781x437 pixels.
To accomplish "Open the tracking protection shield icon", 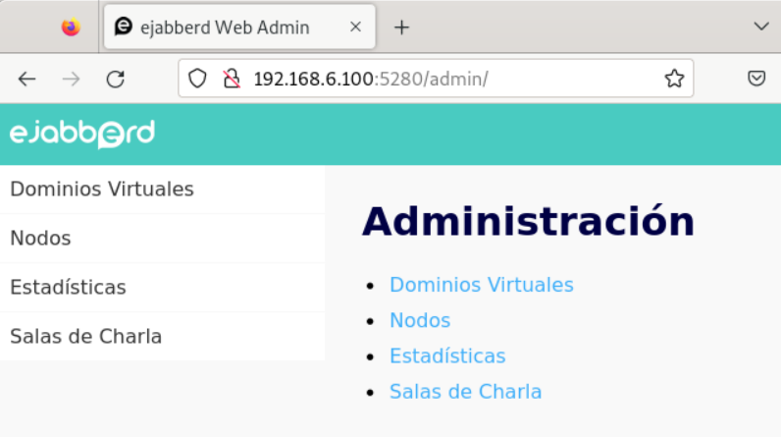I will click(x=198, y=79).
